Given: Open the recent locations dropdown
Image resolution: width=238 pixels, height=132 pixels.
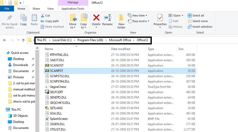Looking at the screenshot, I should (18, 40).
